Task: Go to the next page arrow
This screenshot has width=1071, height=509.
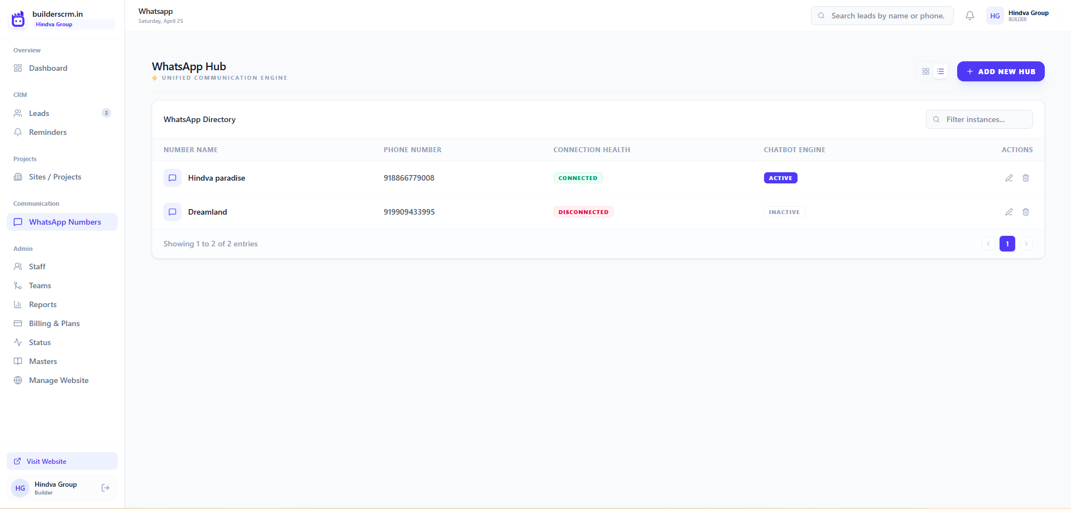Action: click(1026, 244)
